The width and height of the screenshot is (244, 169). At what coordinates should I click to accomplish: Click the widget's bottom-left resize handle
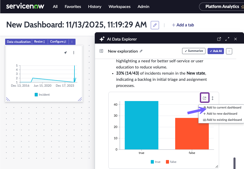point(8,99)
